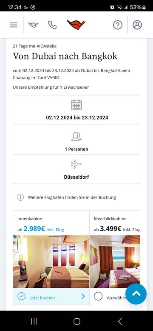Tap the handshake icon in header
153x331 pixels.
(x=34, y=25)
